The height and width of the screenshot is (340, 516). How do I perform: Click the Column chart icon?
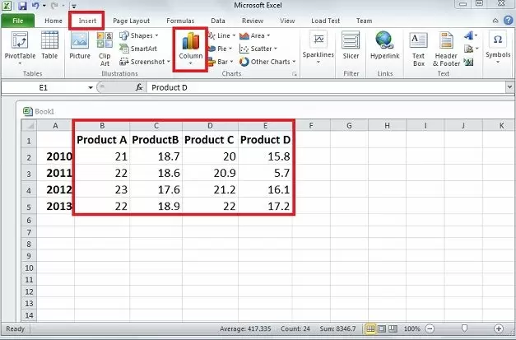coord(189,46)
